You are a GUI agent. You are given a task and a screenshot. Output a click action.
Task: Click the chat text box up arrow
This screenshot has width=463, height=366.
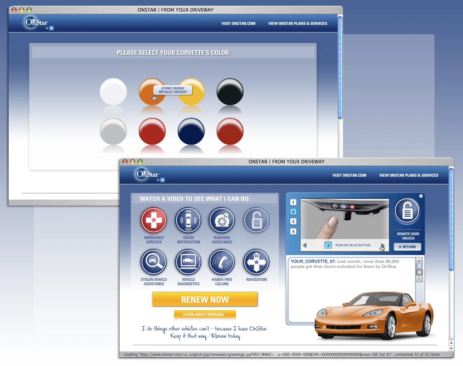[x=419, y=260]
